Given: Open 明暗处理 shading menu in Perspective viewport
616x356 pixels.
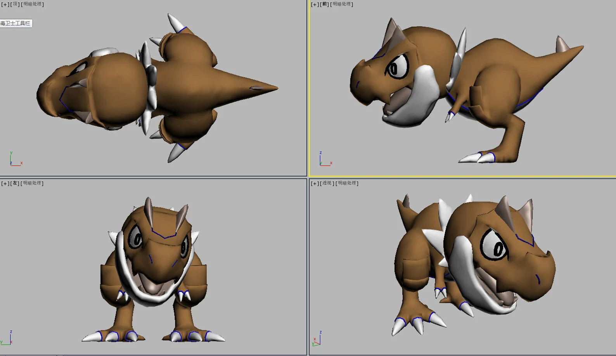Looking at the screenshot, I should [347, 183].
